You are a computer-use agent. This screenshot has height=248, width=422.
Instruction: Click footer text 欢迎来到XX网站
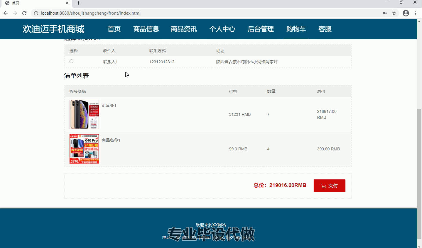click(211, 225)
